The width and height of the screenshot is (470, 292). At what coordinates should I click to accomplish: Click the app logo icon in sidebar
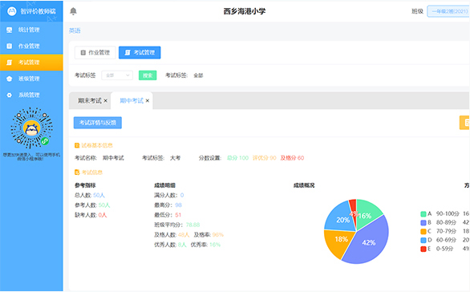(12, 11)
